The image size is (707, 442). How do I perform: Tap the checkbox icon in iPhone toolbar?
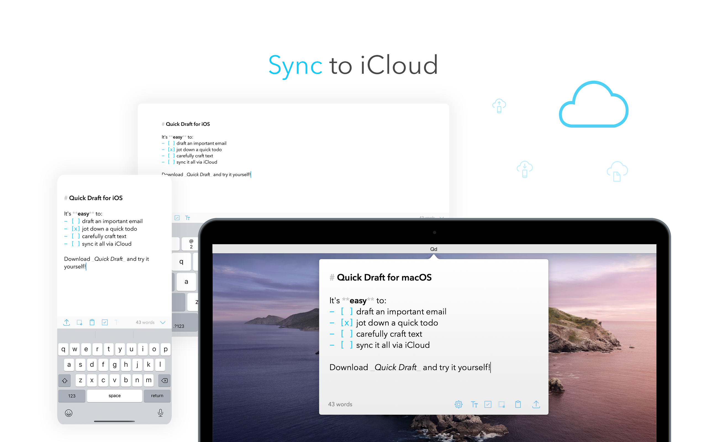click(105, 322)
